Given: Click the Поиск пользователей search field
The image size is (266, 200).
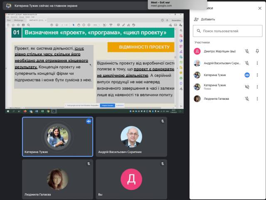Looking at the screenshot, I should [229, 31].
